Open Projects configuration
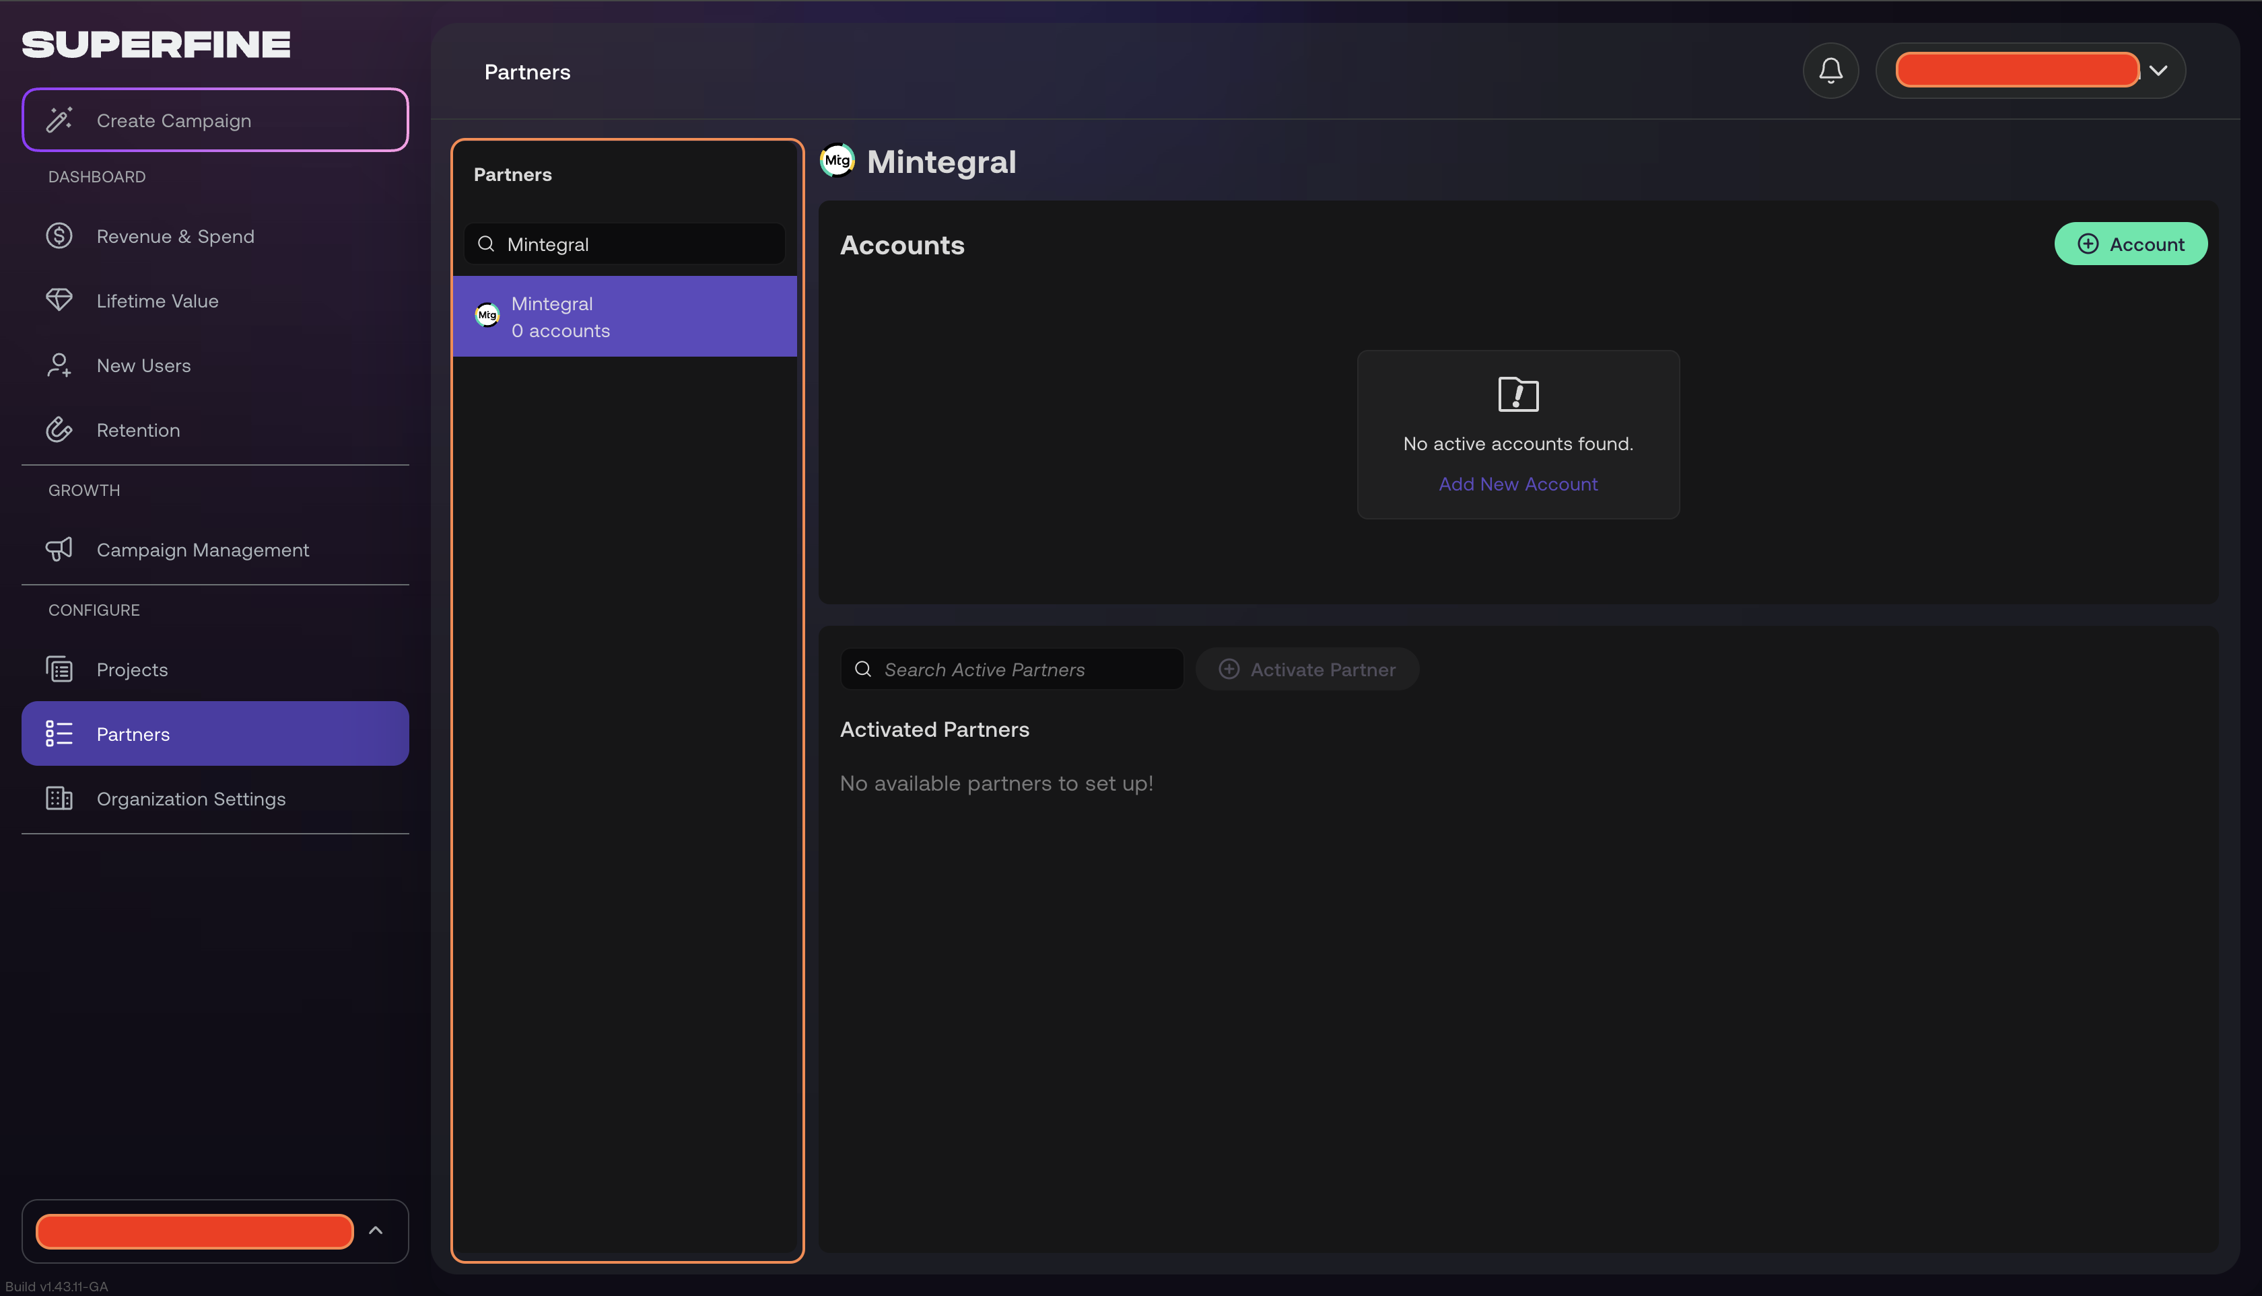The image size is (2262, 1296). pos(215,668)
